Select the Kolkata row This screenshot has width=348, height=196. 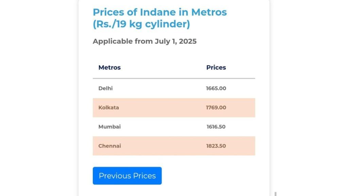pos(174,108)
